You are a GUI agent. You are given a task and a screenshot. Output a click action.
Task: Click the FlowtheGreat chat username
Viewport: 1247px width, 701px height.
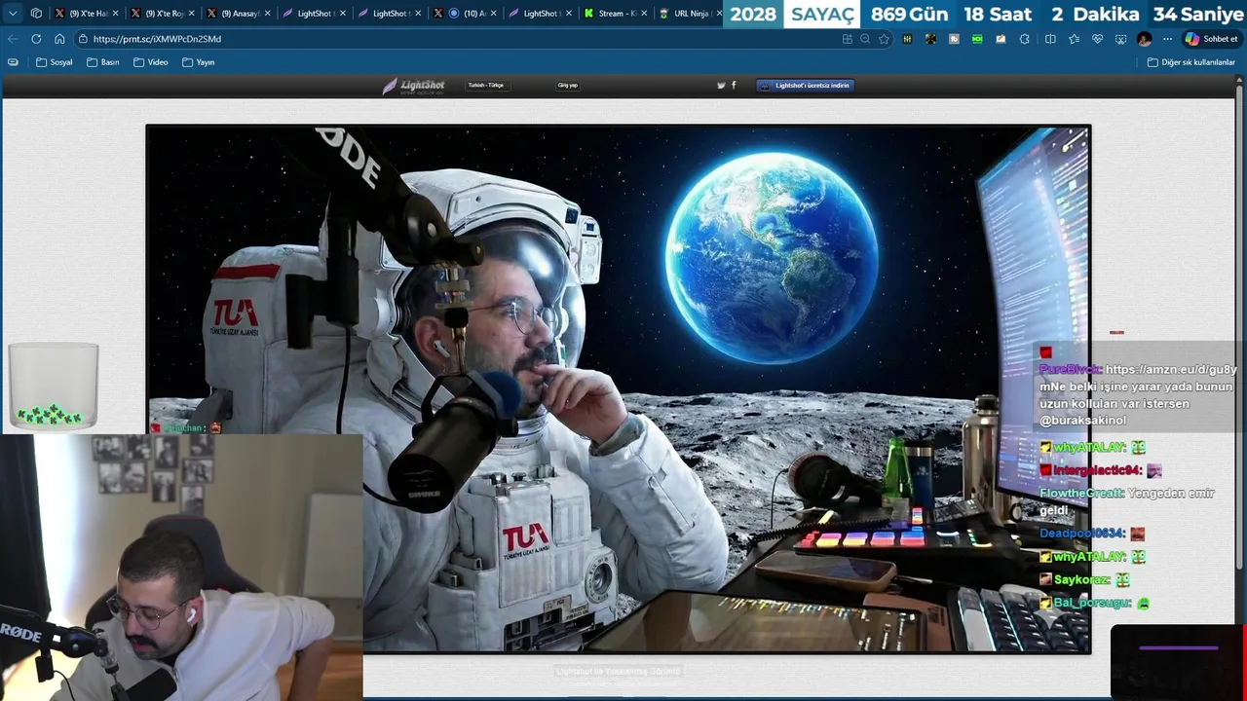coord(1080,494)
